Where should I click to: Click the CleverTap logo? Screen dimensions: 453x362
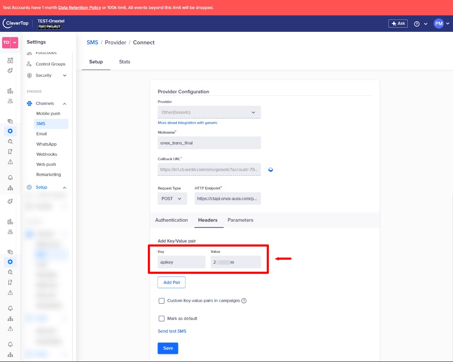click(x=16, y=23)
